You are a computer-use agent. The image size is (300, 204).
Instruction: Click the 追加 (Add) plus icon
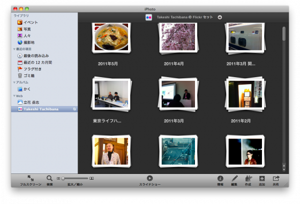pos(262,178)
